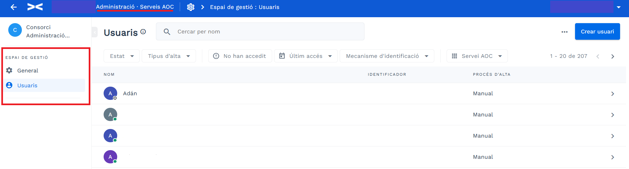Click the AOC logo in header
This screenshot has width=629, height=169.
pos(35,7)
